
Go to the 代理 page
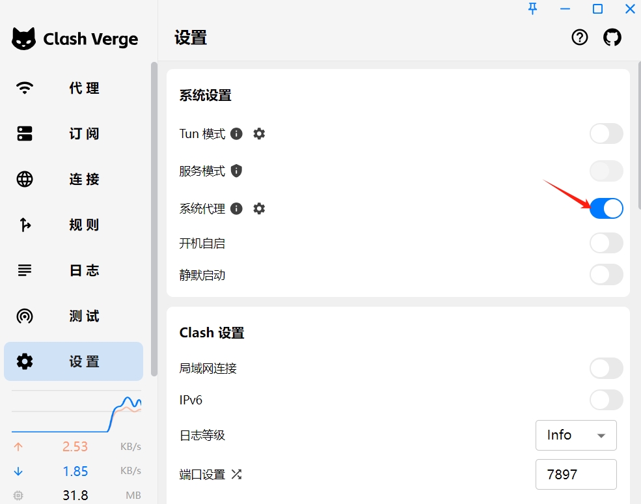(74, 87)
